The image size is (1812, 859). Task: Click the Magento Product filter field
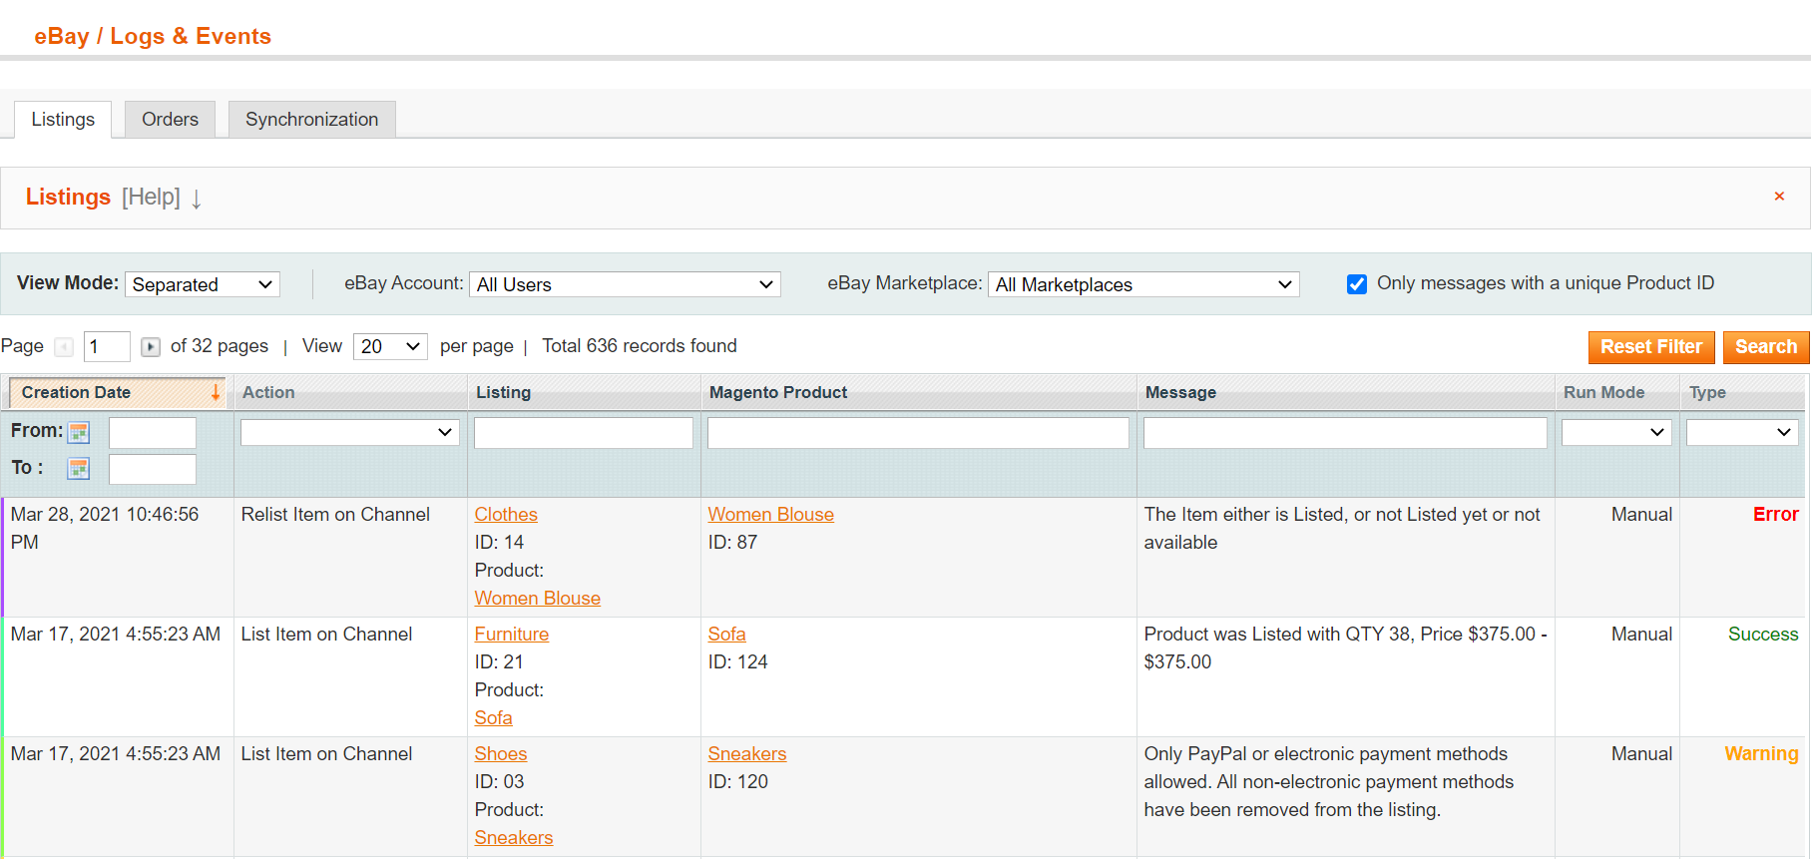pyautogui.click(x=918, y=433)
